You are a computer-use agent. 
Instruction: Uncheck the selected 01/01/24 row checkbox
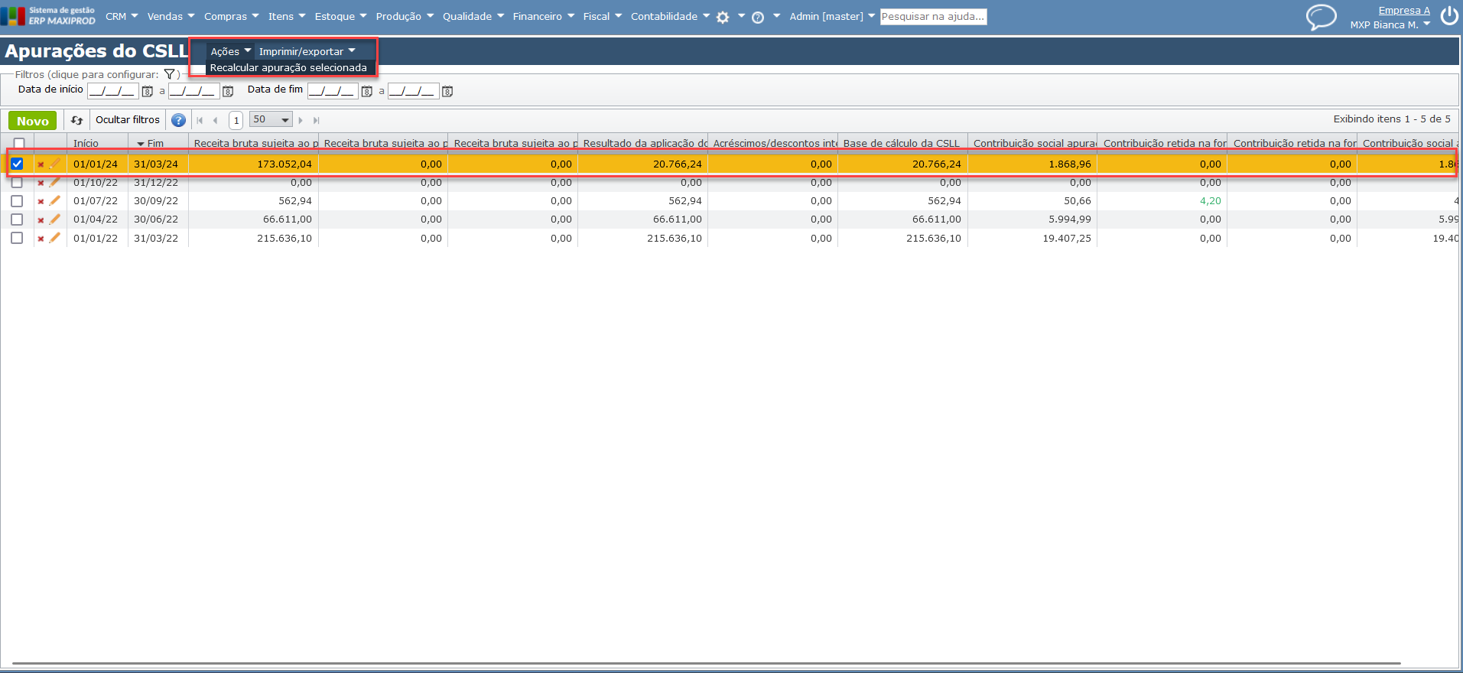point(17,164)
